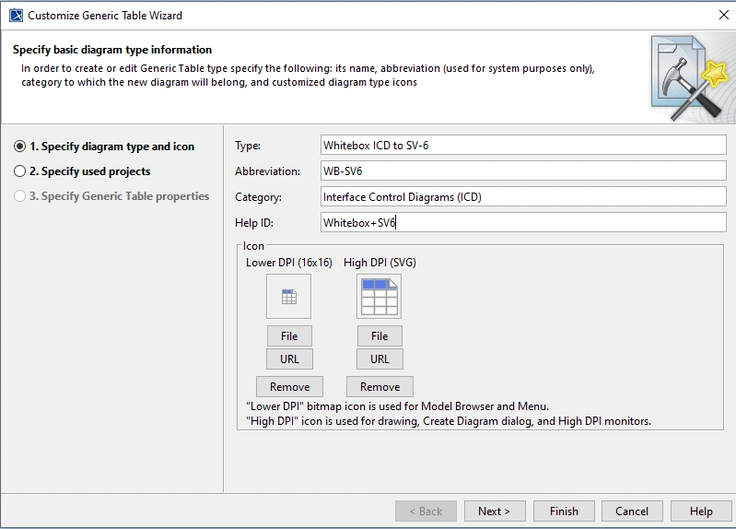The height and width of the screenshot is (529, 736).
Task: Click the High DPI SVG table icon preview
Action: click(x=379, y=297)
